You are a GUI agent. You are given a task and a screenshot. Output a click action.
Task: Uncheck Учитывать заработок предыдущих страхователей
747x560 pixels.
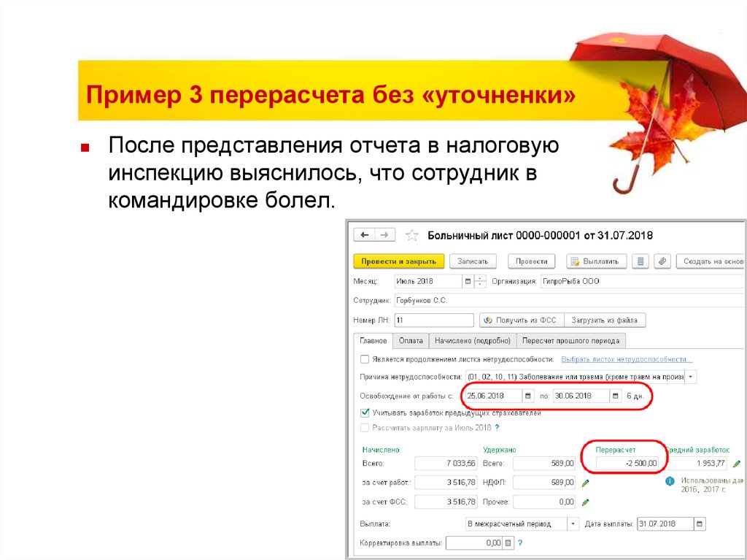[x=365, y=412]
